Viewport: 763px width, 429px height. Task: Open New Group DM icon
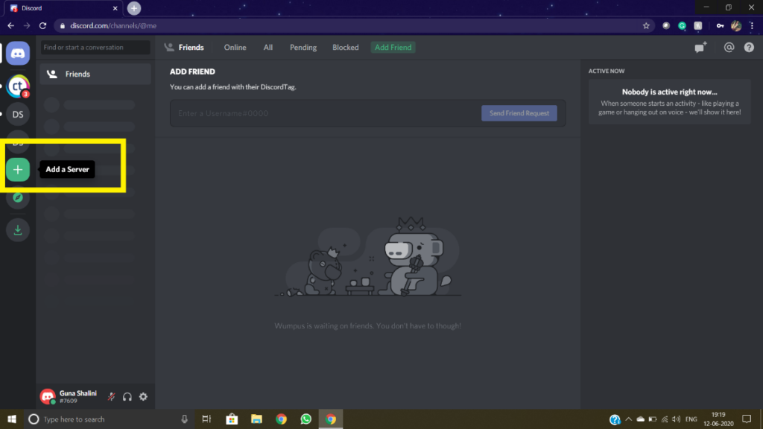[x=700, y=47]
